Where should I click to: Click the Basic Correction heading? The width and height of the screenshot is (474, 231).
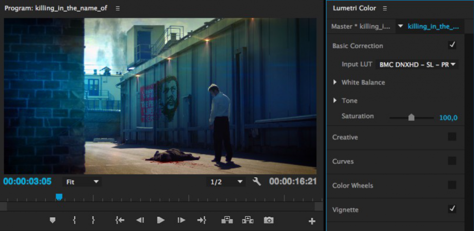tap(358, 46)
